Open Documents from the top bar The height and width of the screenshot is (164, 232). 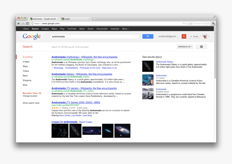(102, 29)
